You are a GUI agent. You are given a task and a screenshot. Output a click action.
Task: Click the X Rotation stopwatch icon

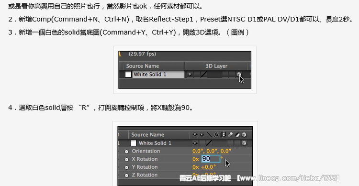coord(126,159)
